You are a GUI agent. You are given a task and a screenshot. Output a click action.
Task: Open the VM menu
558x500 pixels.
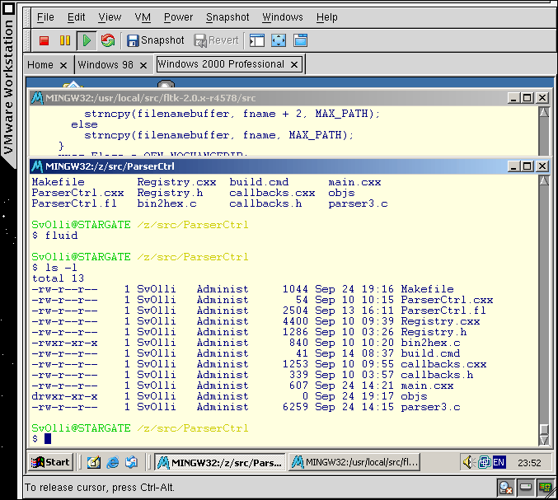(143, 17)
